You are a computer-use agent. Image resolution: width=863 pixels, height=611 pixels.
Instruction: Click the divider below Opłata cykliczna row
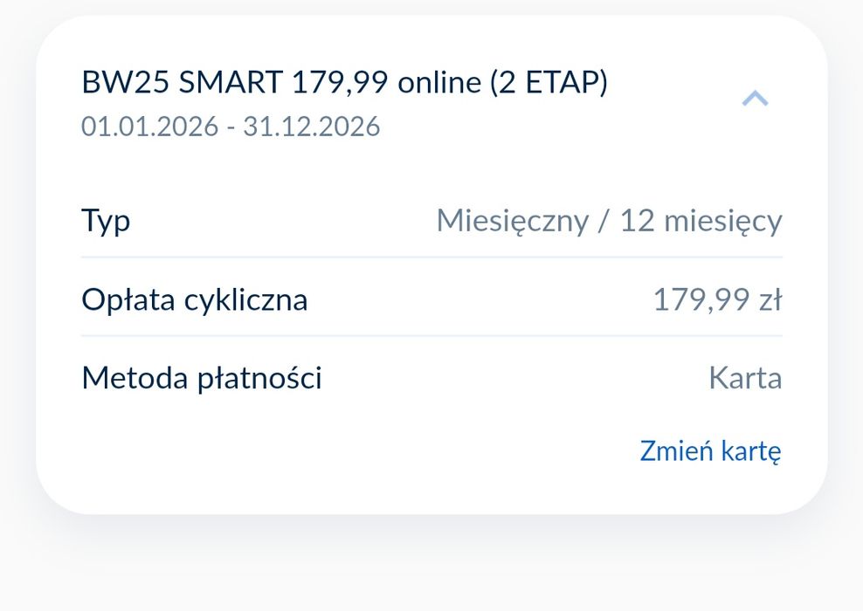(x=431, y=336)
